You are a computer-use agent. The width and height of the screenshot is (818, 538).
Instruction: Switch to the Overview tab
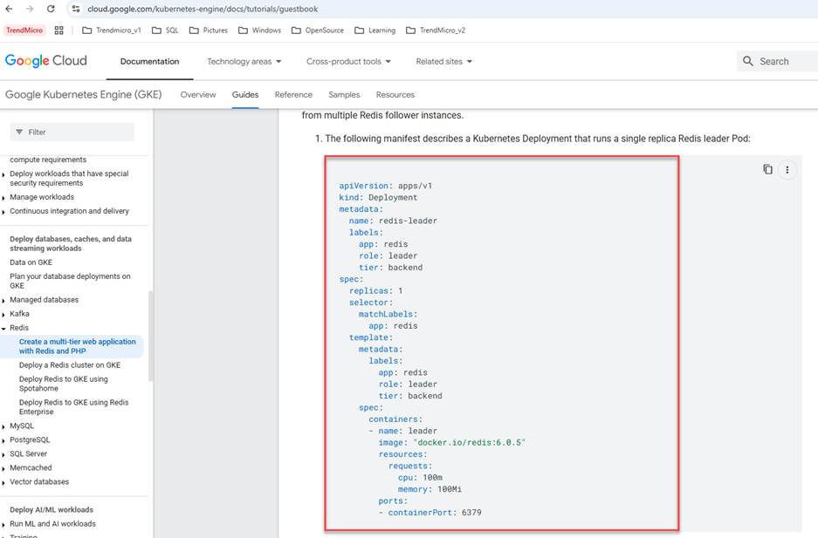pyautogui.click(x=198, y=94)
